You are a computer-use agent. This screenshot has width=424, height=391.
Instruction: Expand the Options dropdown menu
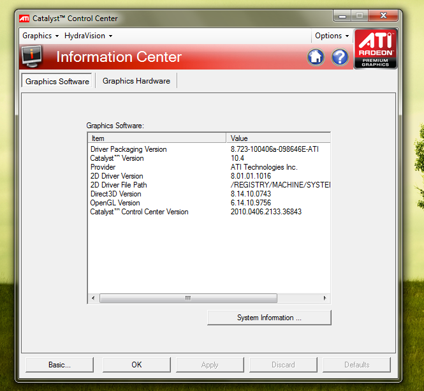[332, 36]
